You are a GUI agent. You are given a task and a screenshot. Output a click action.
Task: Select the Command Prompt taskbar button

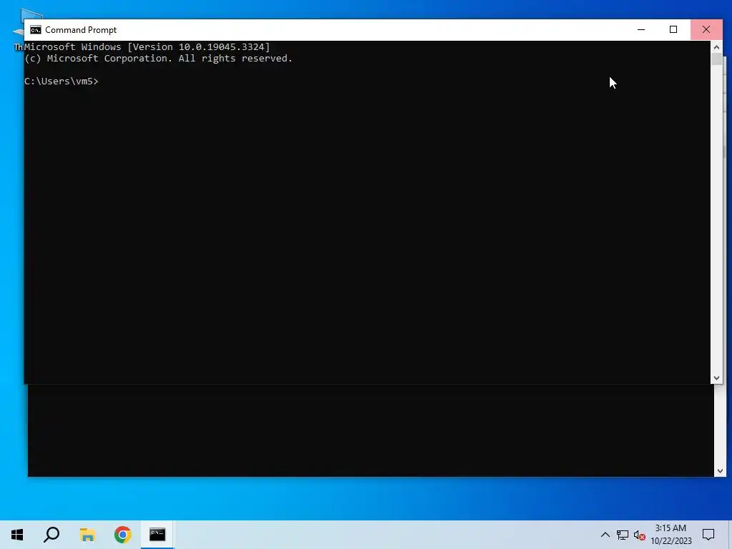click(x=157, y=535)
